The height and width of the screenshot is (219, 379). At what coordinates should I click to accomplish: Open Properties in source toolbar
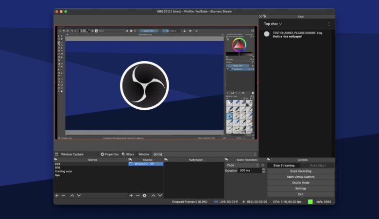(x=109, y=154)
